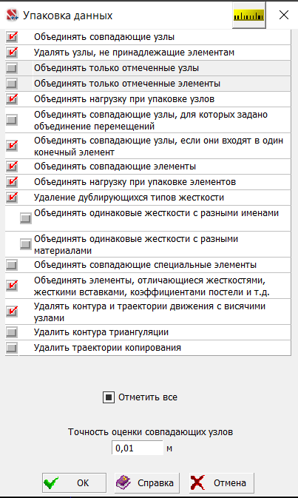Toggle Удалять узлы, не принадлежащие элементам

click(x=12, y=53)
